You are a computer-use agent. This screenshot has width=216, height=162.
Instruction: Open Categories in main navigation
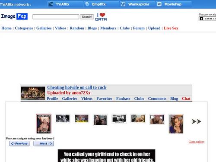[24, 28]
